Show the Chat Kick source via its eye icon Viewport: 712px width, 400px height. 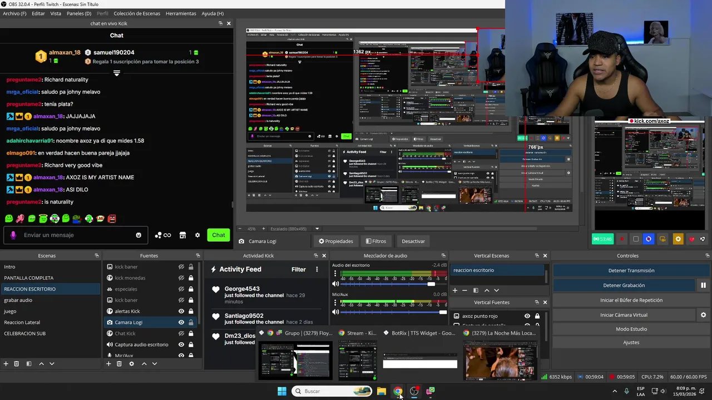[x=181, y=333]
